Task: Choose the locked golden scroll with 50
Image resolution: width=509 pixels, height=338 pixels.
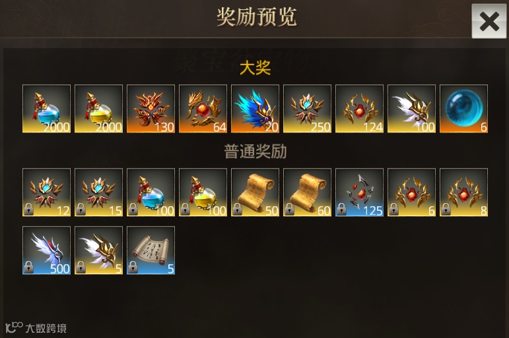Action: click(255, 192)
